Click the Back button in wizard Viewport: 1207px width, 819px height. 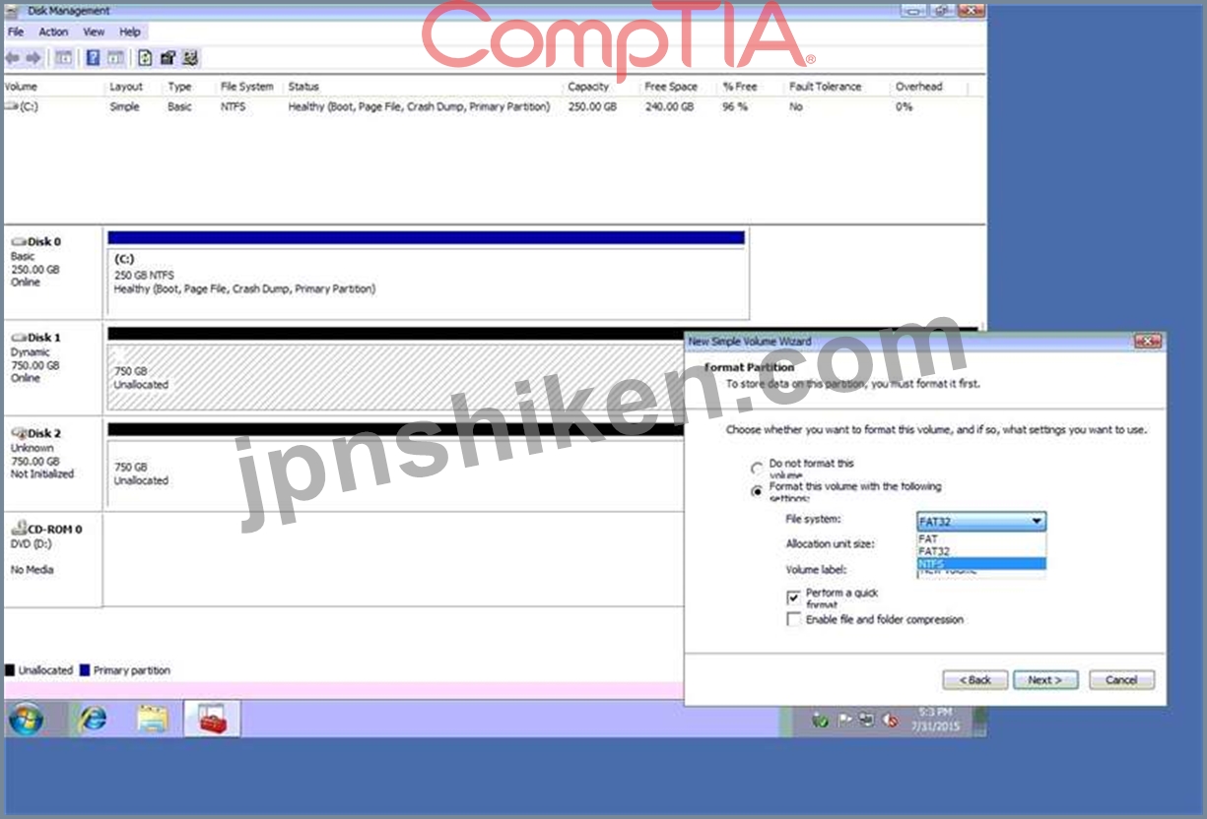pos(975,680)
